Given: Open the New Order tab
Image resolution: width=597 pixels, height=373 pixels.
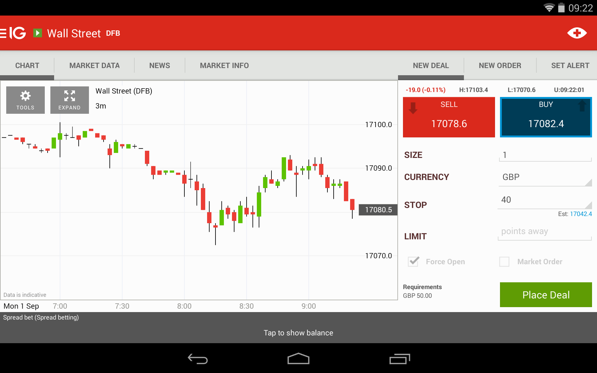Looking at the screenshot, I should tap(500, 66).
